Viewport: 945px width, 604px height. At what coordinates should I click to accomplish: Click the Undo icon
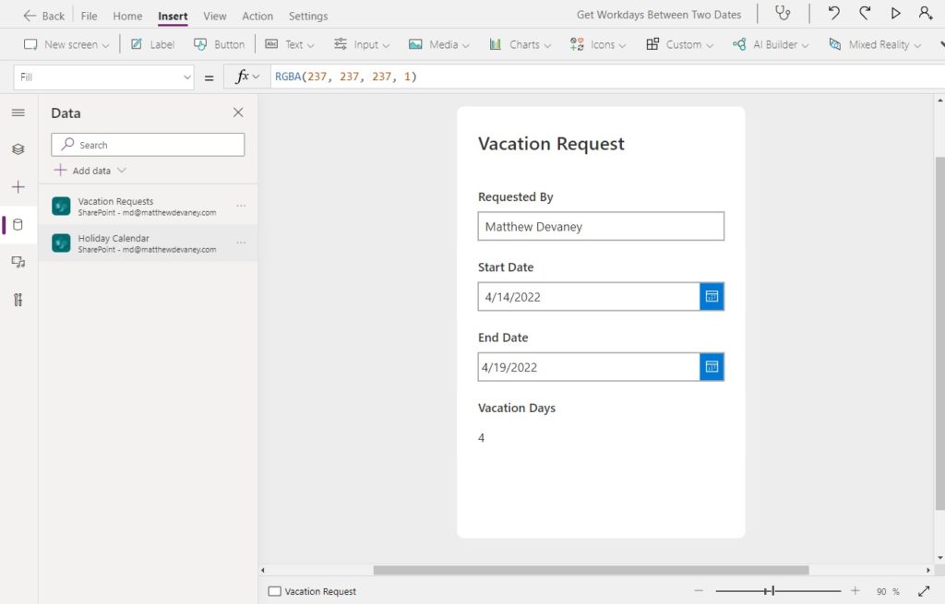point(834,13)
